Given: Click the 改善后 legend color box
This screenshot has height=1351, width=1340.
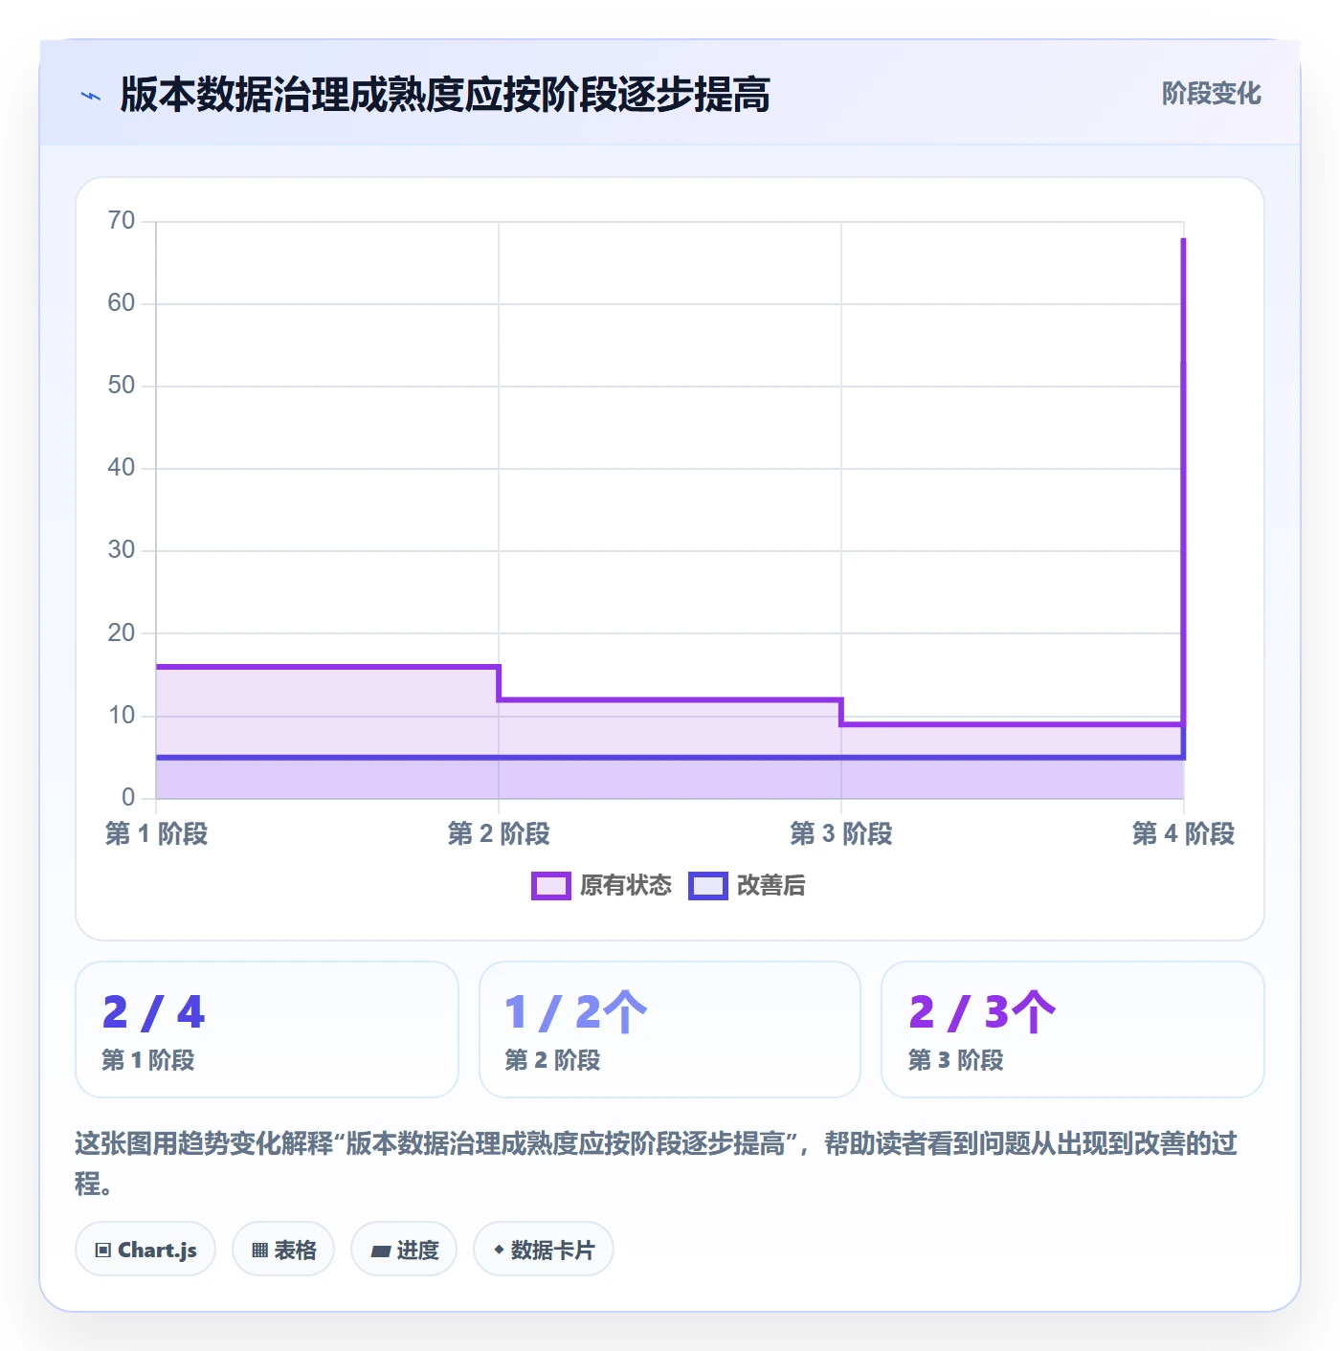Looking at the screenshot, I should (708, 886).
